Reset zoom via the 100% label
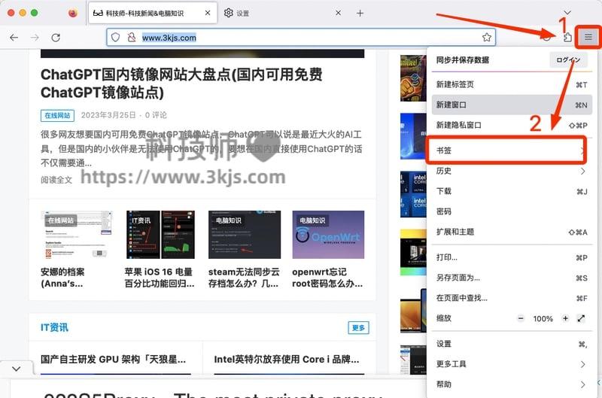602x398 pixels. click(x=543, y=318)
